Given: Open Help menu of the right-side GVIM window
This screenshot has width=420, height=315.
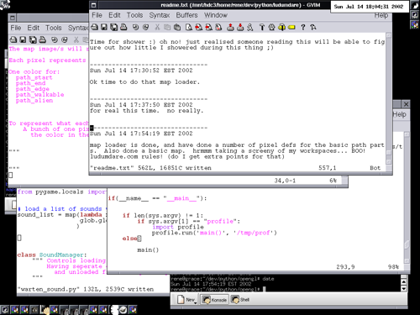Looking at the screenshot, I should click(400, 114).
